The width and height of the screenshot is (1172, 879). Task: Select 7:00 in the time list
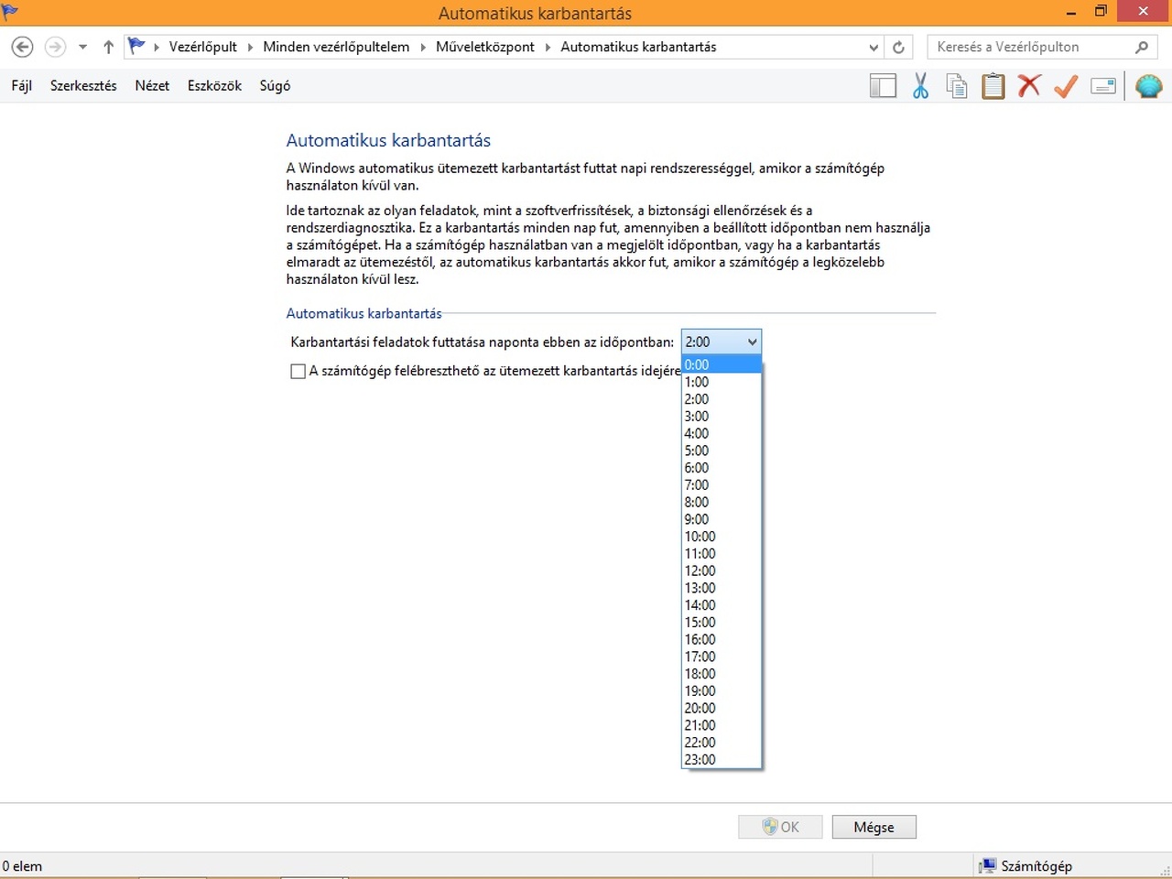722,484
